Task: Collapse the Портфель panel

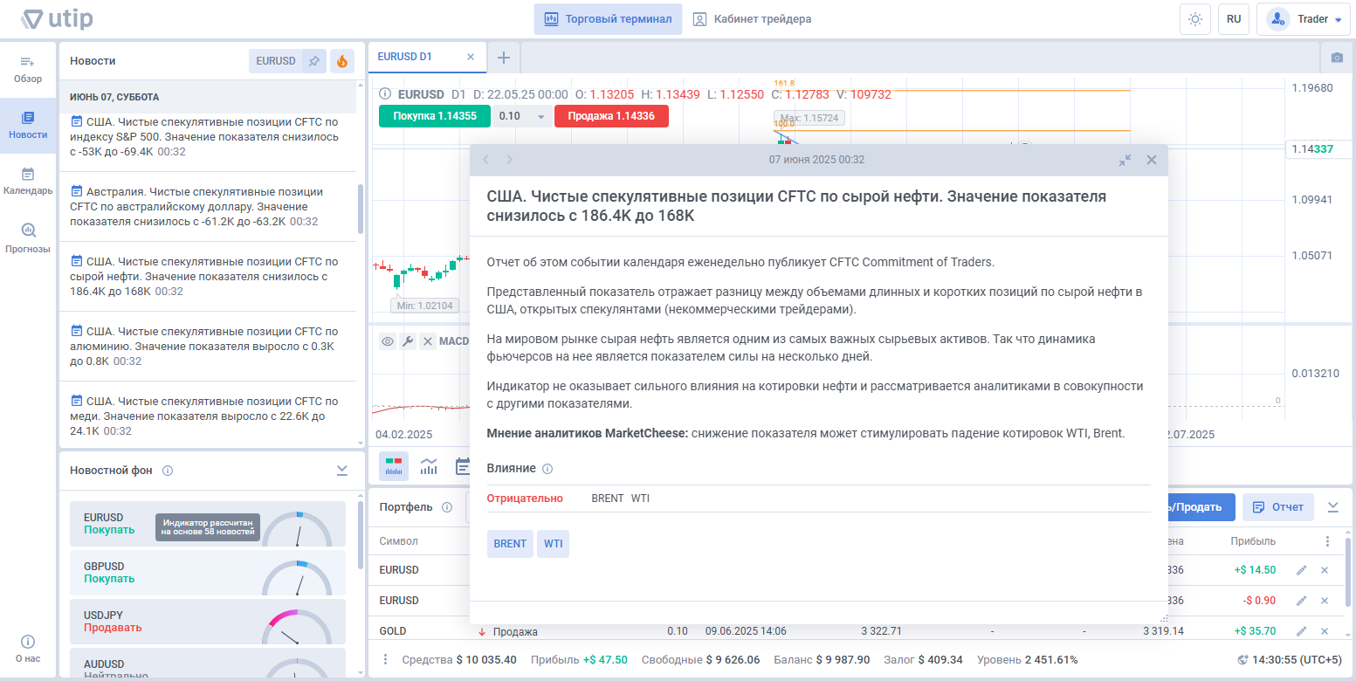Action: click(1333, 507)
